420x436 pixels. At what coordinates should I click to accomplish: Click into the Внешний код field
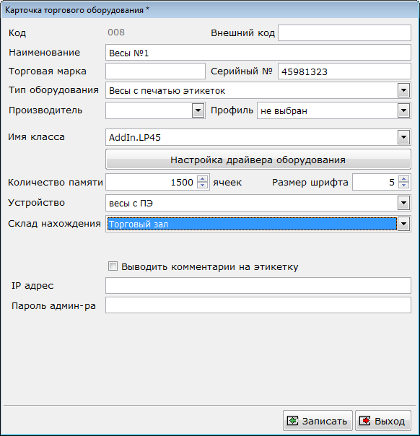click(x=344, y=32)
